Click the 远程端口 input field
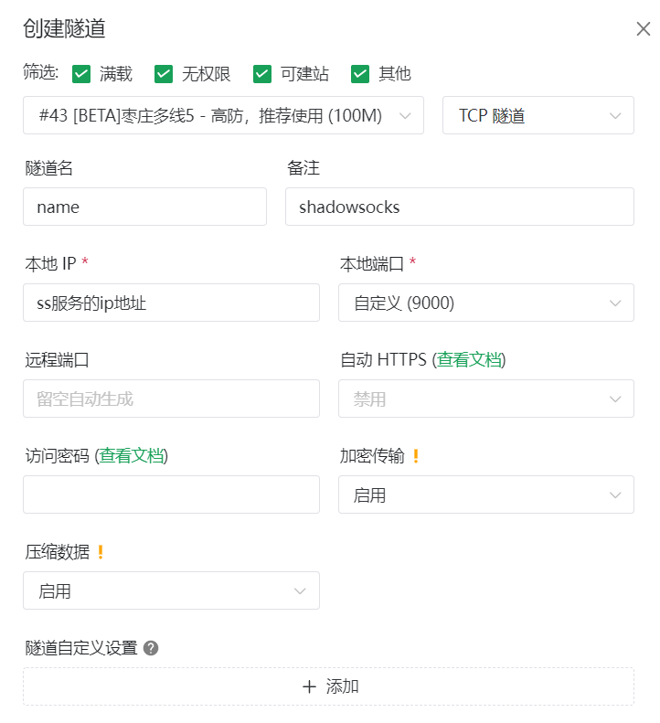Image resolution: width=660 pixels, height=723 pixels. point(171,399)
